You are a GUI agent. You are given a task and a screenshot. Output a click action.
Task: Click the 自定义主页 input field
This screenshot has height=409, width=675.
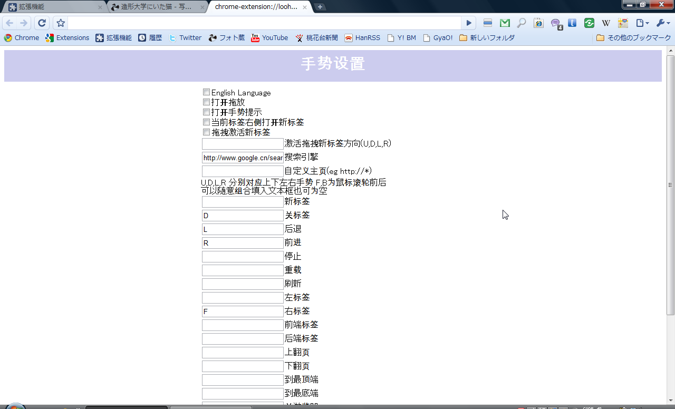(243, 171)
